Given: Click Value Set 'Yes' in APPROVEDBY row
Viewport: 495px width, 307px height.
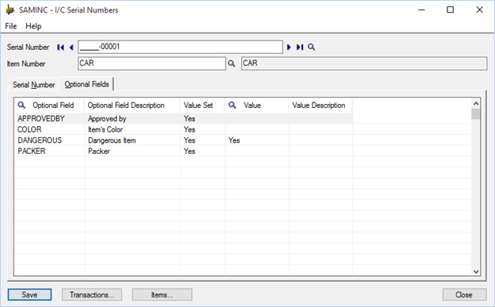Looking at the screenshot, I should click(x=202, y=119).
